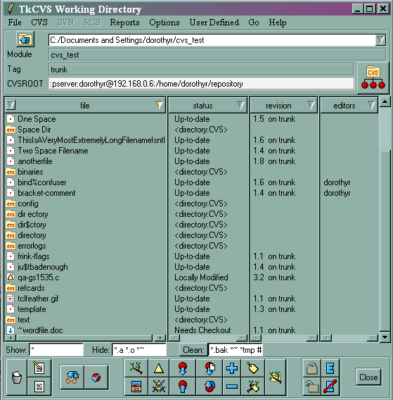Open the branch log browser icon
The height and width of the screenshot is (400, 393).
click(136, 368)
